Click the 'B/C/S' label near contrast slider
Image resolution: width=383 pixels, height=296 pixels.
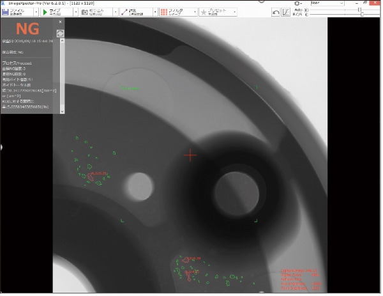point(297,15)
